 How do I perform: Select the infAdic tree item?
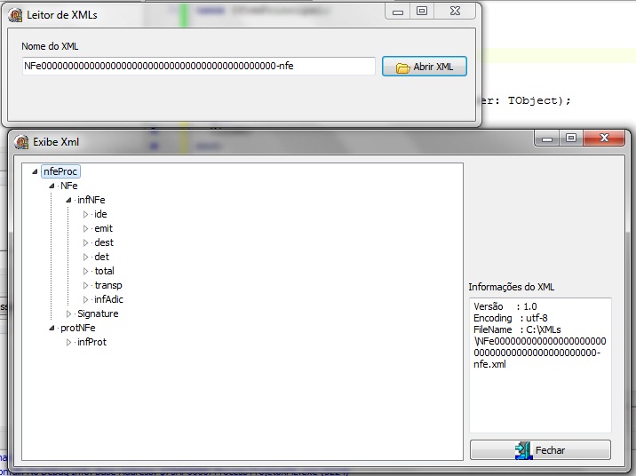[108, 299]
